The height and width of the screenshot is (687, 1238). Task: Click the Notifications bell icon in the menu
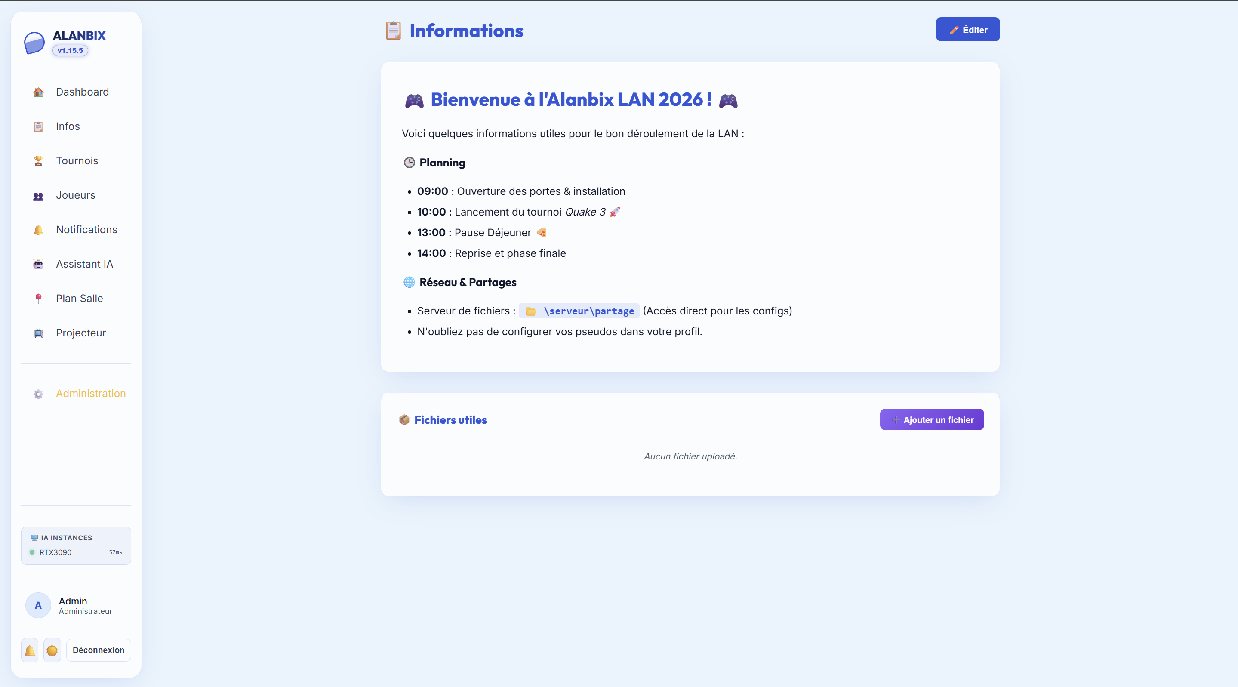pos(38,230)
